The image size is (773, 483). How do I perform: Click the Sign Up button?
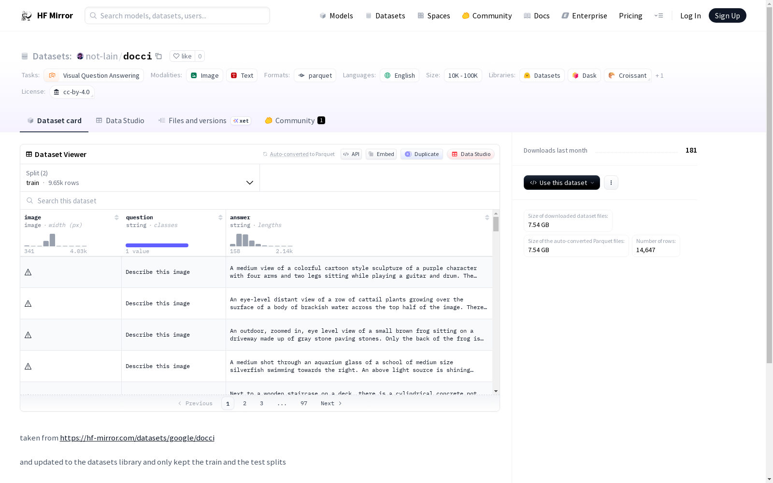click(x=728, y=16)
